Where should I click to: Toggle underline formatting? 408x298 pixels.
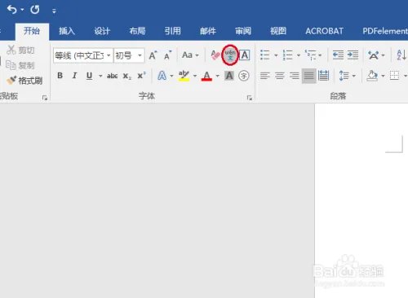tap(89, 76)
